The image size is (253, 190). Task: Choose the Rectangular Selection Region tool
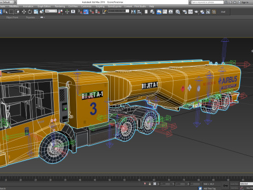11,12
